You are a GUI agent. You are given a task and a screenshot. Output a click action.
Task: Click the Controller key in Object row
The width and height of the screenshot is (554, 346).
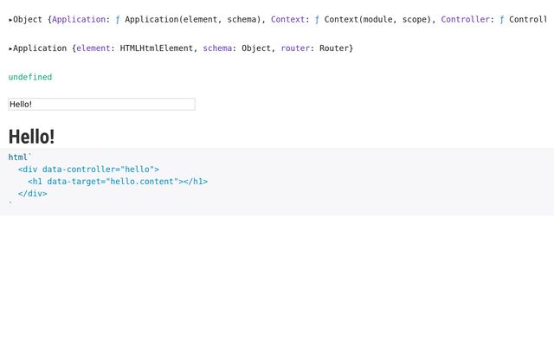467,19
